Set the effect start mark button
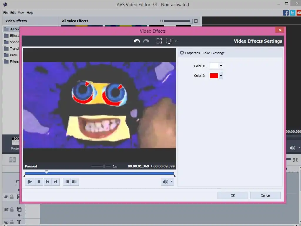301x226 pixels. pos(67,182)
